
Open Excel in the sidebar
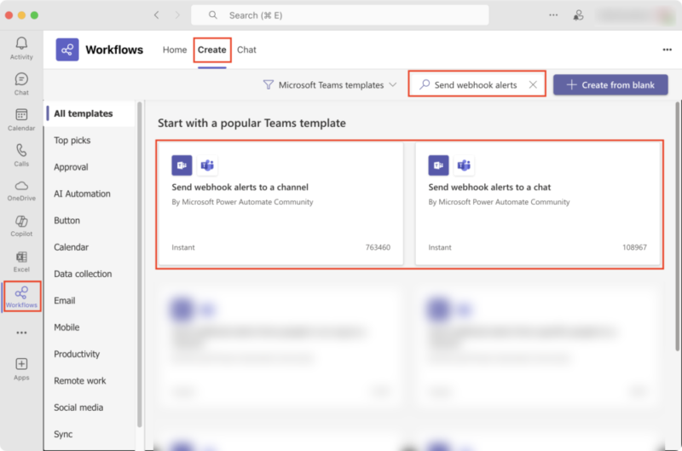[21, 262]
